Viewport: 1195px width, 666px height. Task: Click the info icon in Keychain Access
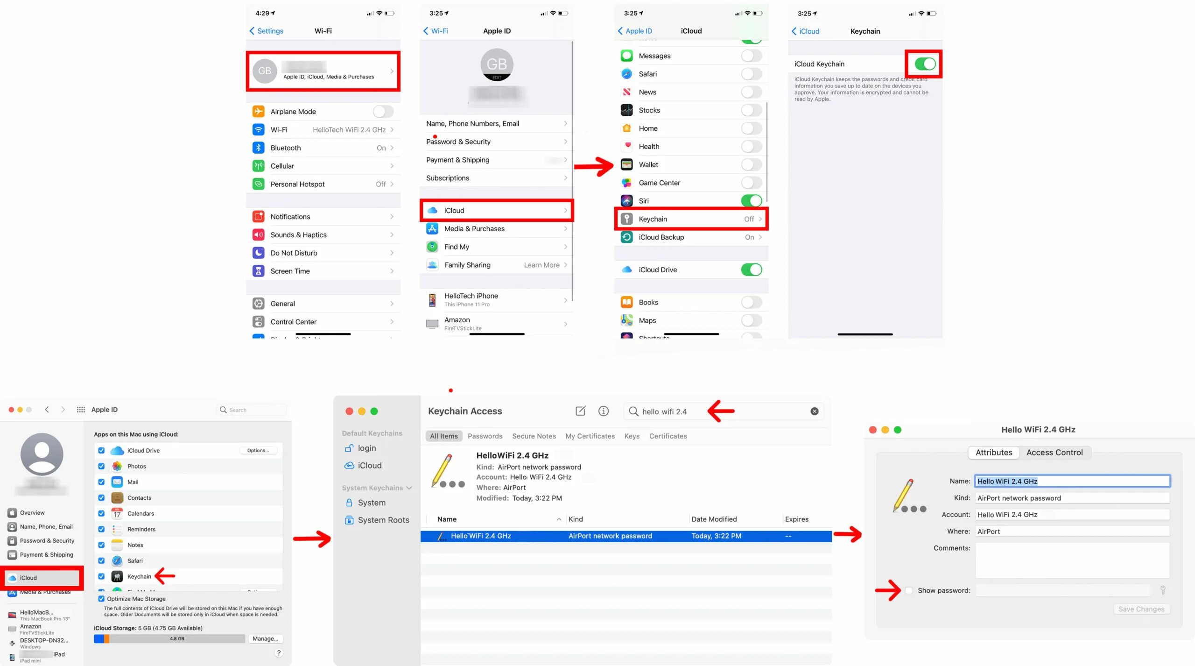[604, 411]
